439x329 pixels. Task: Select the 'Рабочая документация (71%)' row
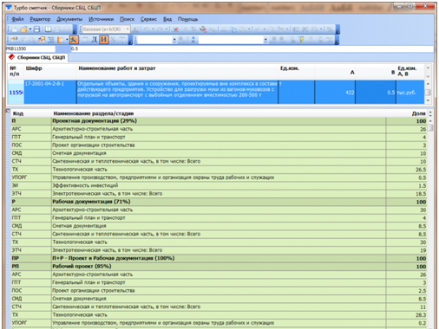pyautogui.click(x=219, y=202)
